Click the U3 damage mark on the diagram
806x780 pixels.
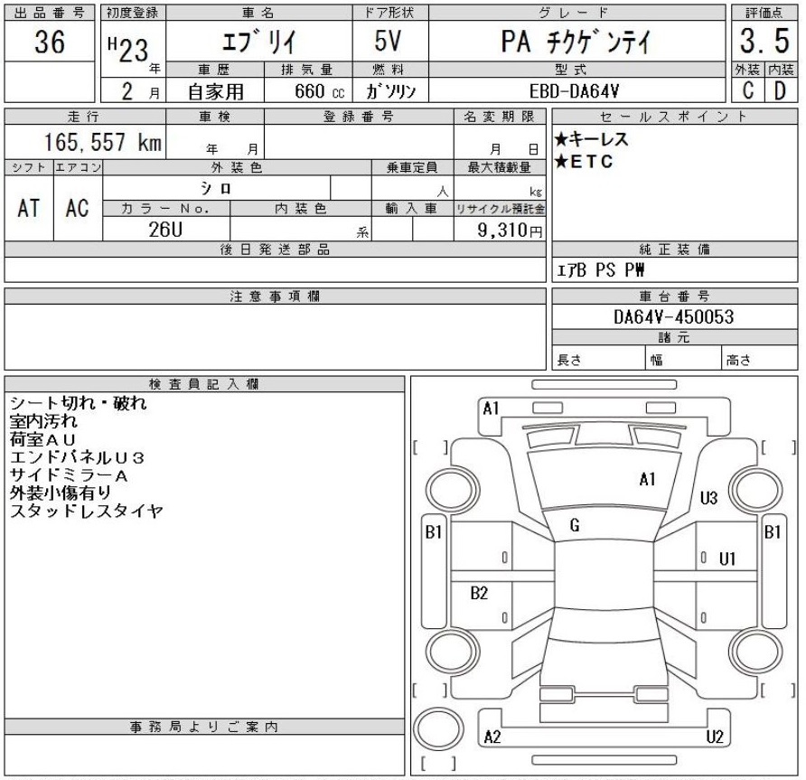[708, 498]
